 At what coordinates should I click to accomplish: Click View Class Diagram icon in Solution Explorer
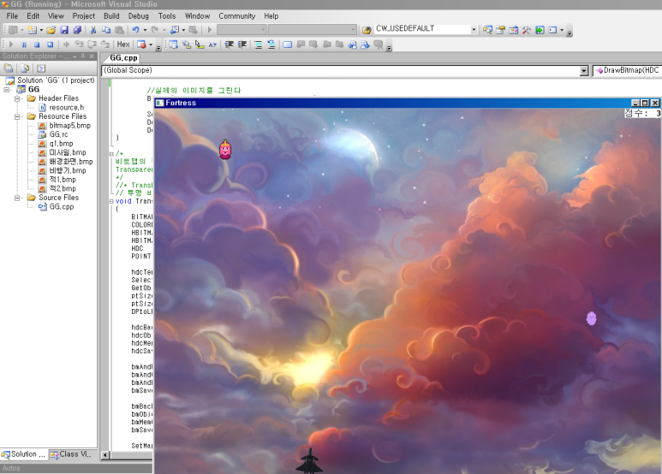(x=41, y=68)
